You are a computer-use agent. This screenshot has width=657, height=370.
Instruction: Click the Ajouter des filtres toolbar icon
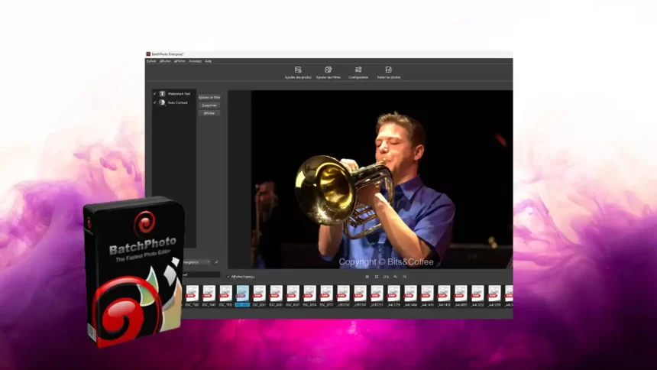328,70
